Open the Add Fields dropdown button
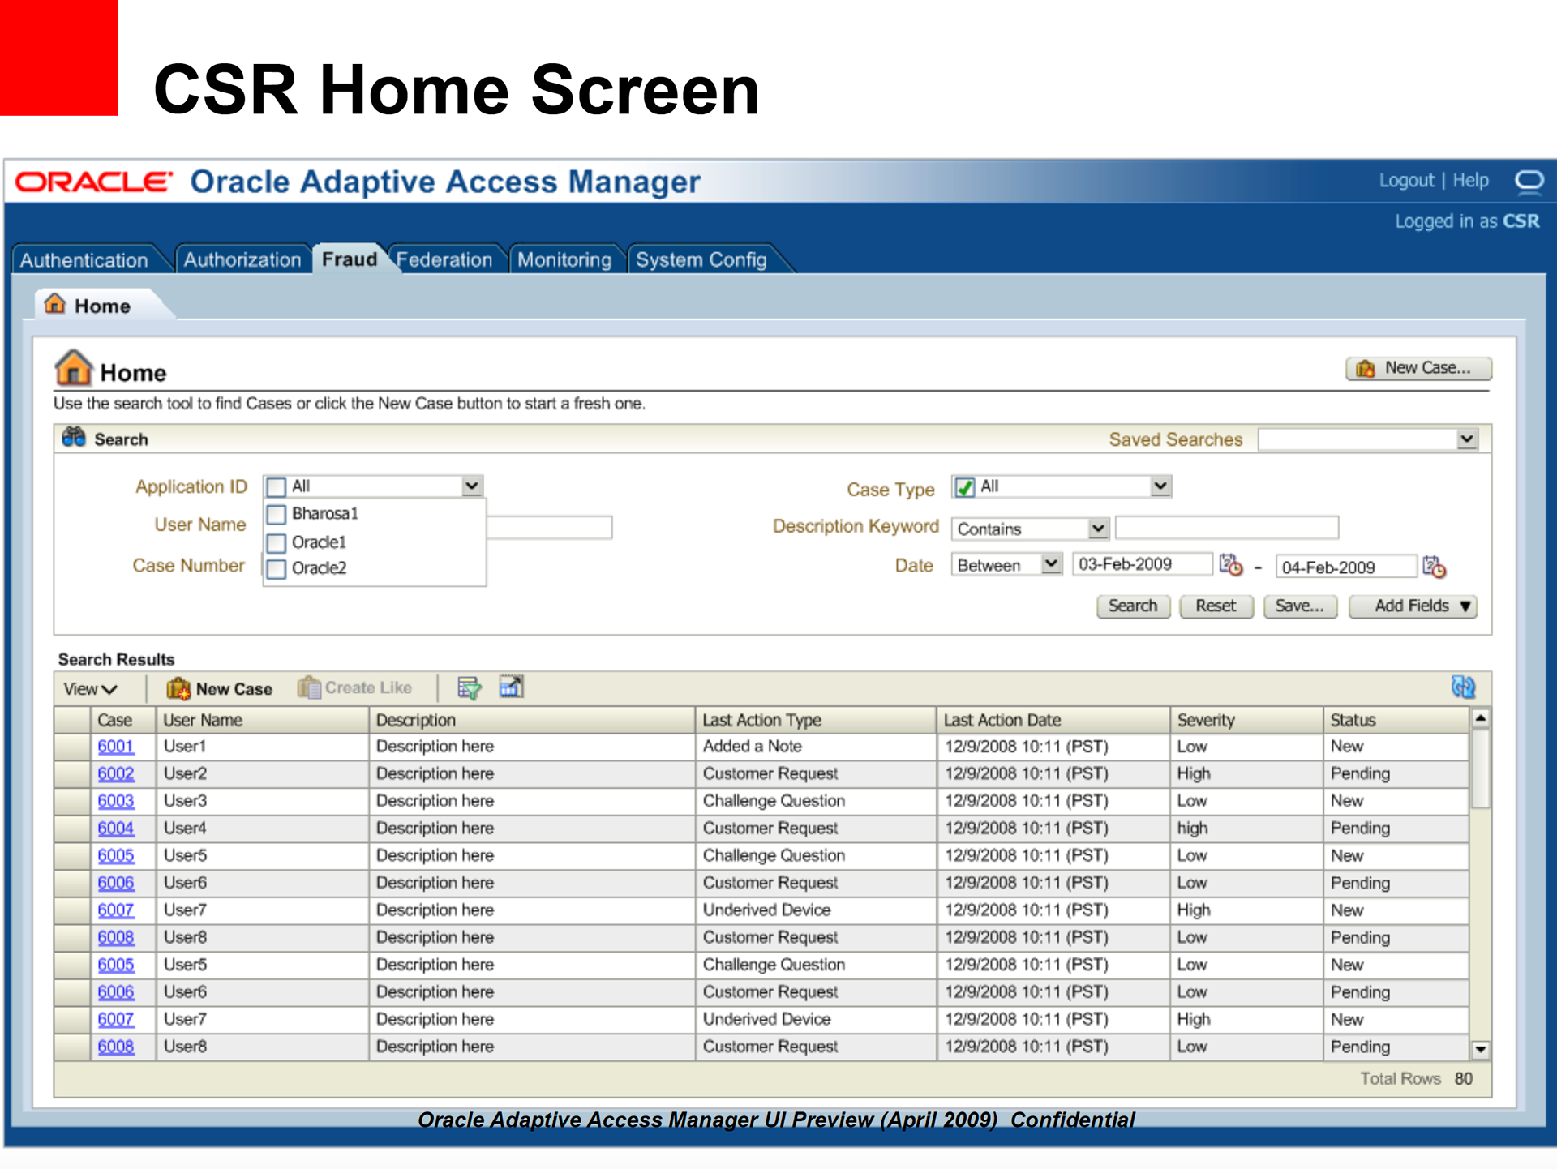This screenshot has height=1169, width=1557. tap(1413, 606)
